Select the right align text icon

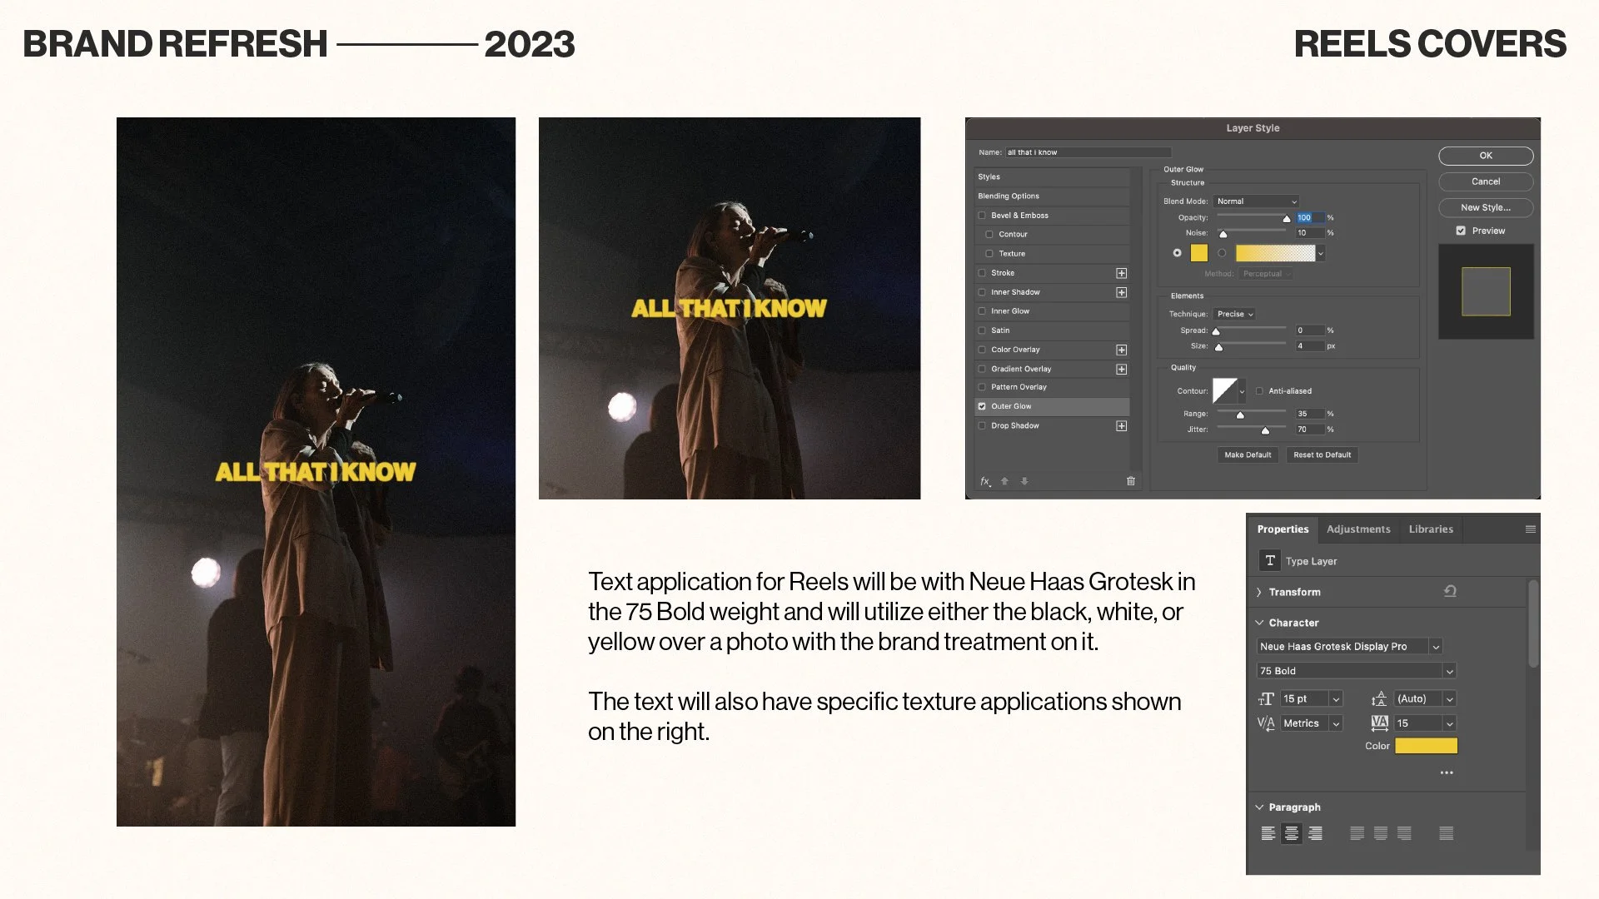click(1315, 833)
